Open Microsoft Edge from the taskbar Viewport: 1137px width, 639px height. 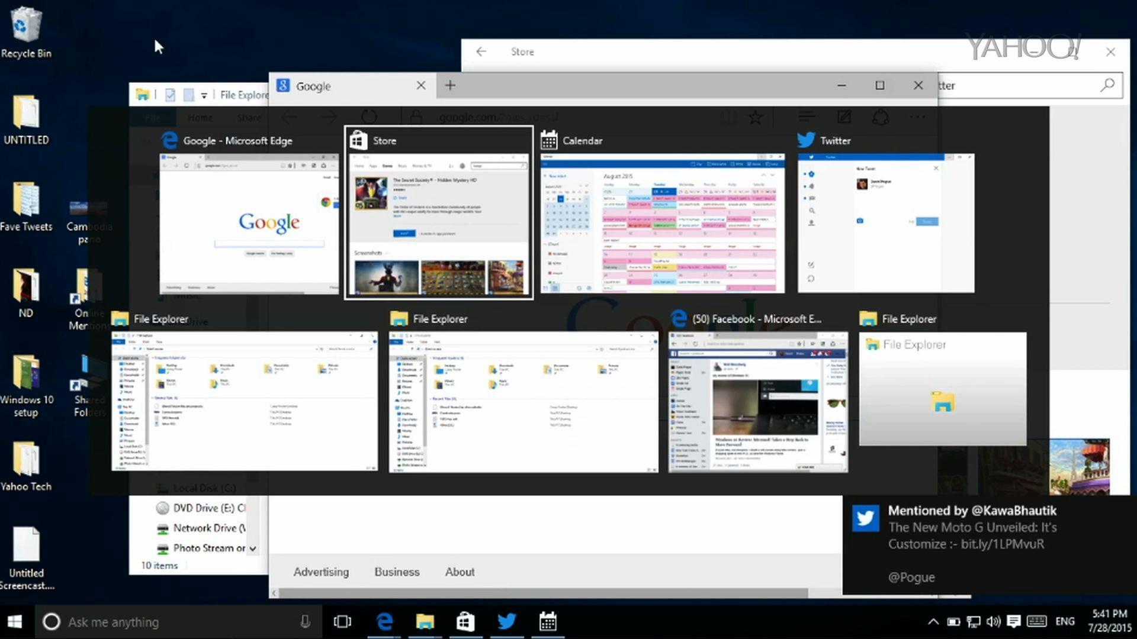click(x=384, y=622)
